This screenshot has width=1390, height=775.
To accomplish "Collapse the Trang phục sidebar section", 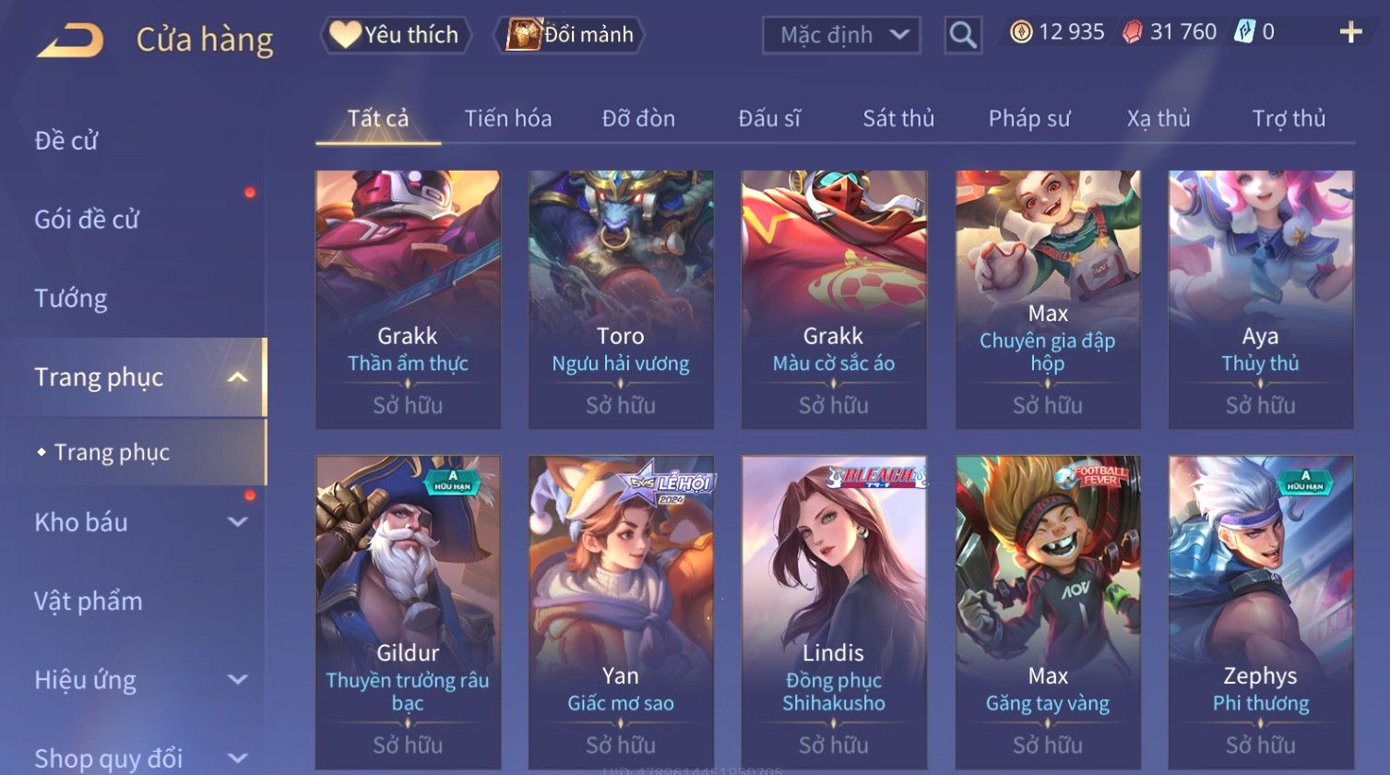I will [x=237, y=377].
